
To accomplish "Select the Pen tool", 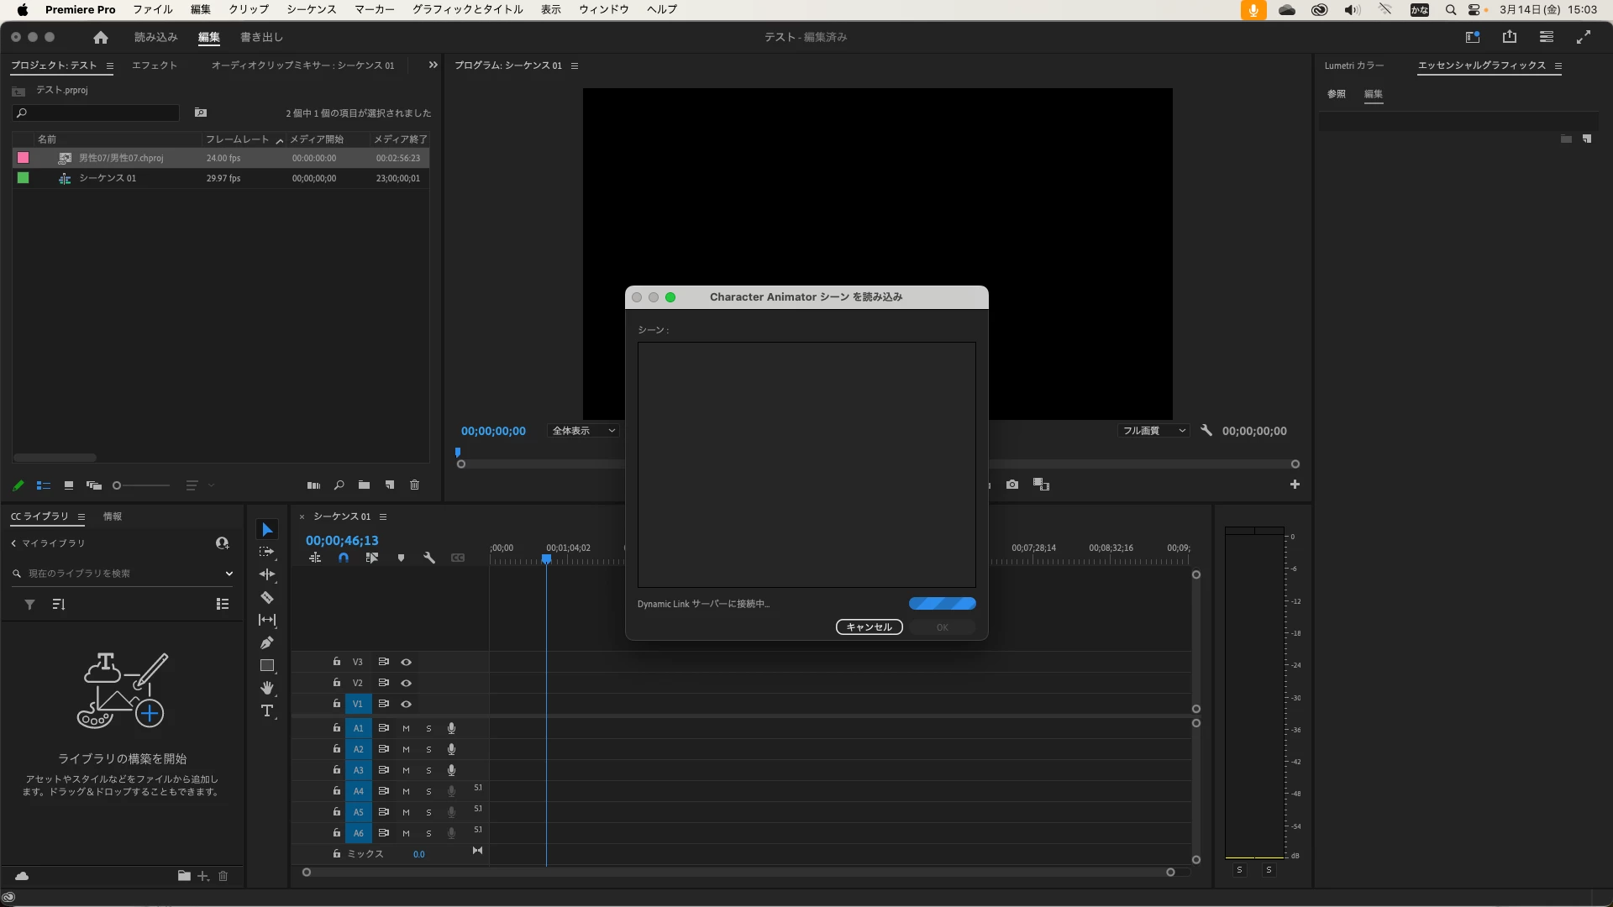I will (267, 643).
